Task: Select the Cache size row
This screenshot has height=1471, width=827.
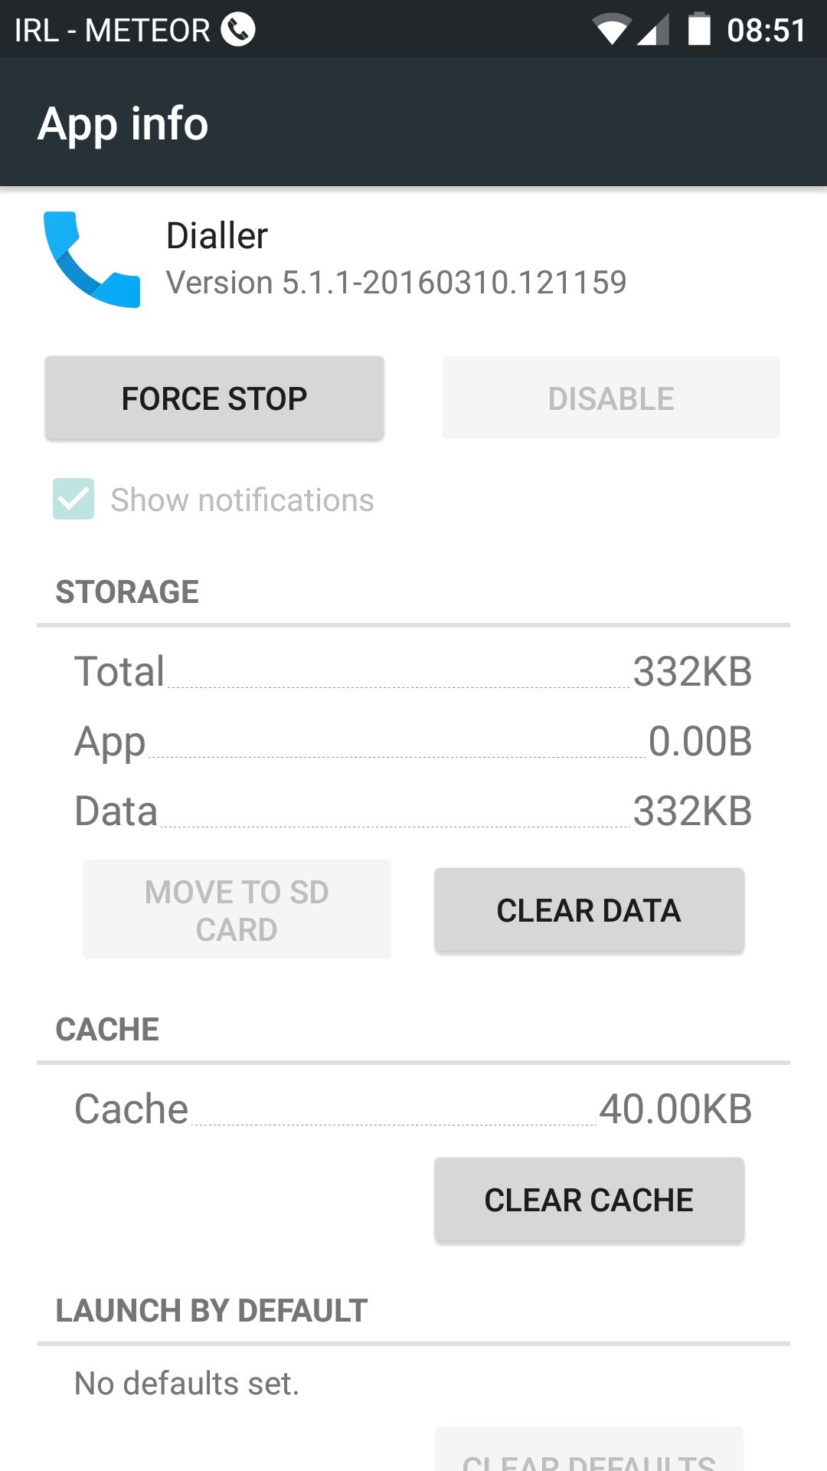Action: click(413, 1109)
